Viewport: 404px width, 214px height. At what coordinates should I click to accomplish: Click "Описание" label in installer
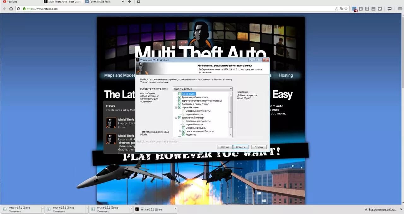(x=242, y=92)
